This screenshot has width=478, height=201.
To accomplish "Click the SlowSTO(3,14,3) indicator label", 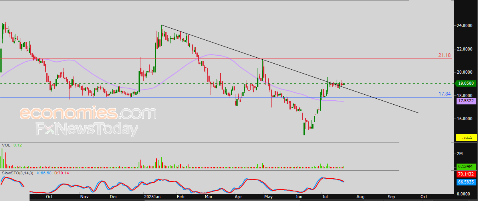I will pyautogui.click(x=18, y=173).
